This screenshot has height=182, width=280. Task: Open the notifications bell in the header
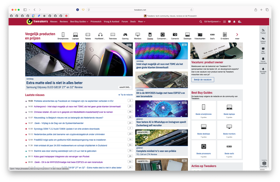coord(234,22)
